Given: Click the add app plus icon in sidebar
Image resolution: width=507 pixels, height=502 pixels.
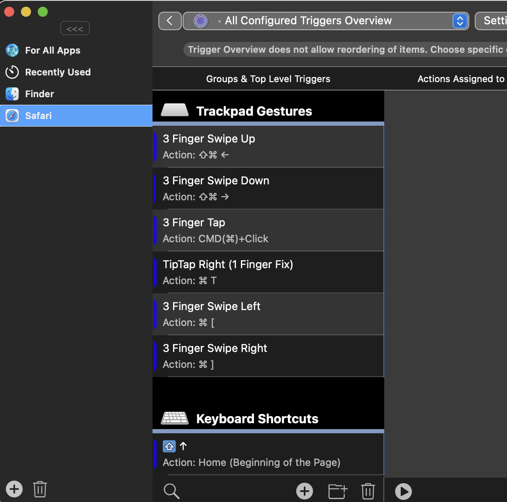Looking at the screenshot, I should (14, 489).
